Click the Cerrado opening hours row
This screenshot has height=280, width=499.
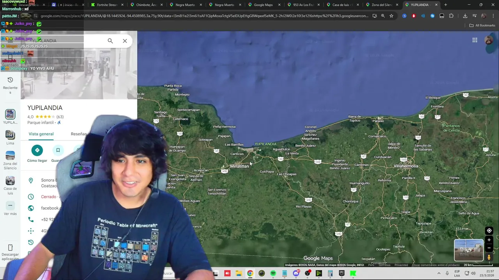coord(49,197)
